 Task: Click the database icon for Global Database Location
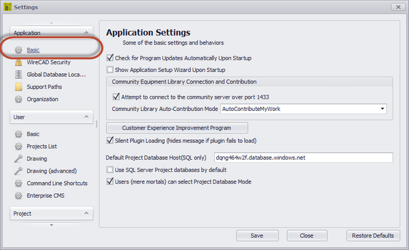[18, 75]
